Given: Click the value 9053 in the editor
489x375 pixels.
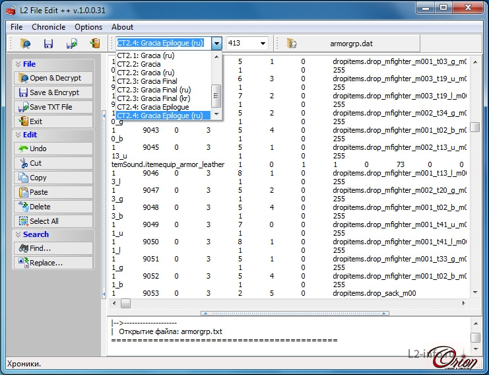Looking at the screenshot, I should (x=150, y=293).
